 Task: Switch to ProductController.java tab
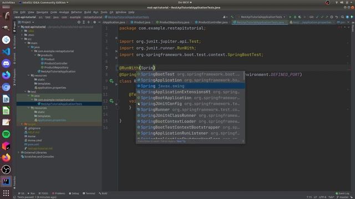coord(211,22)
